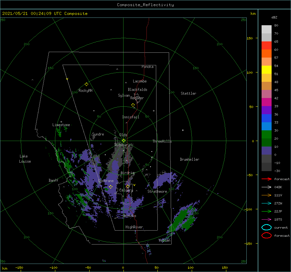Click the green 22JP arrow legend icon
The width and height of the screenshot is (291, 272).
[266, 211]
